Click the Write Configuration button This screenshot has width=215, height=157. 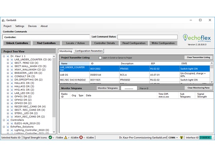[163, 43]
